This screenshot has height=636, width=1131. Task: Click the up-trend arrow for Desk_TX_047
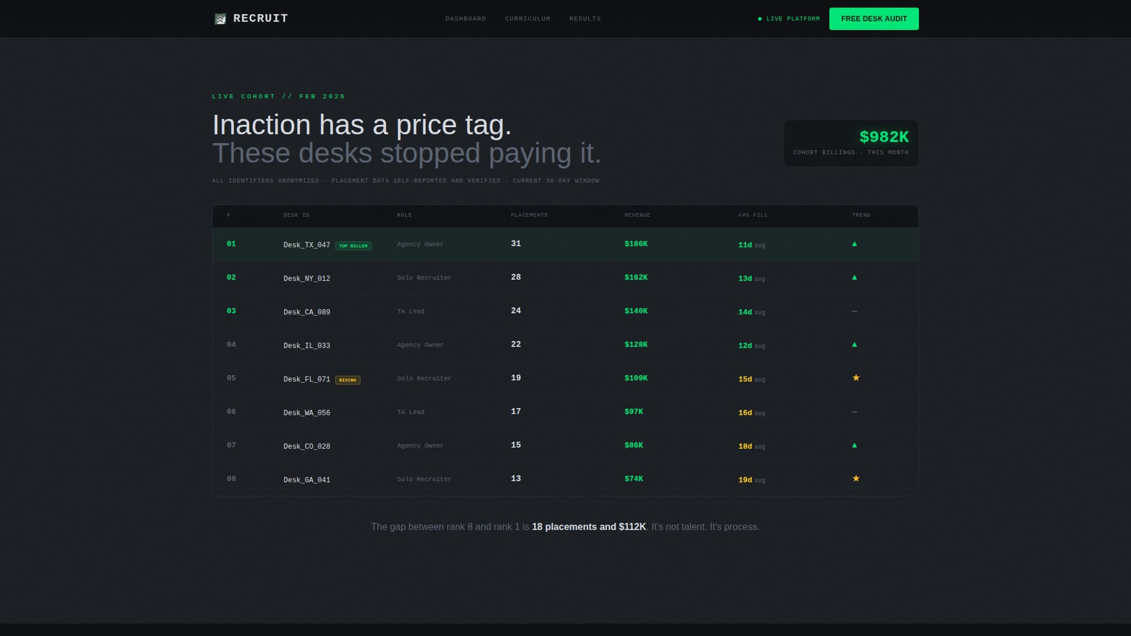[x=854, y=244]
